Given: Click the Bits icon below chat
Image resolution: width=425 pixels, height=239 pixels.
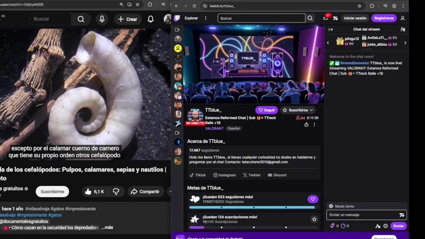Looking at the screenshot, I should (332, 226).
